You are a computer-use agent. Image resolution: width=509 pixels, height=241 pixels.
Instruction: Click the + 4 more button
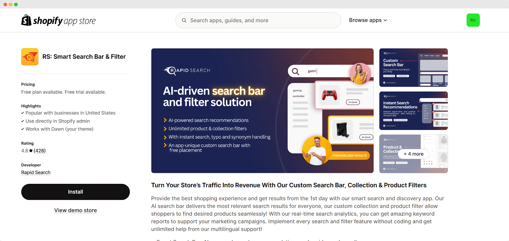tap(414, 154)
